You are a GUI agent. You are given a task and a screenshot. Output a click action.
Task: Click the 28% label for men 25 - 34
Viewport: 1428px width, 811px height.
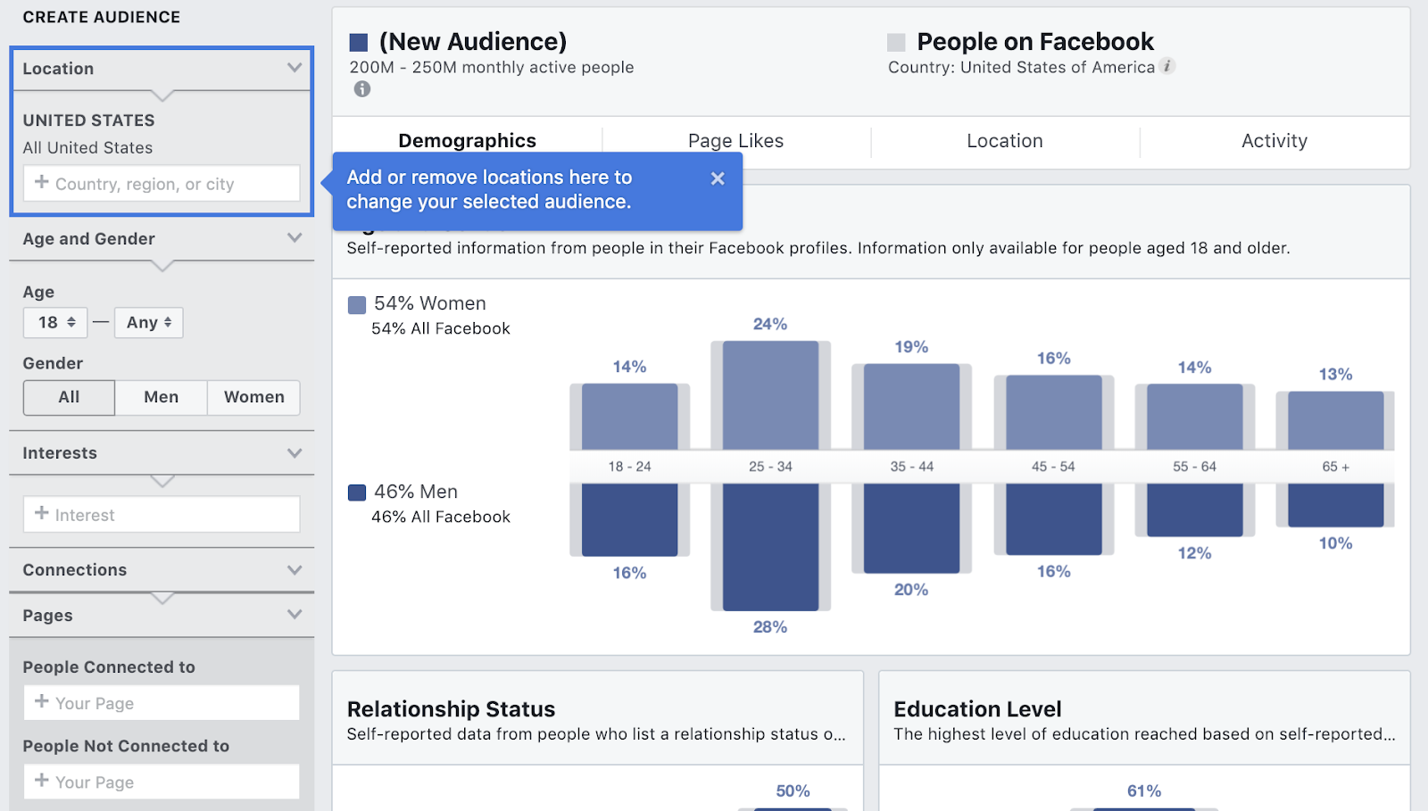770,627
